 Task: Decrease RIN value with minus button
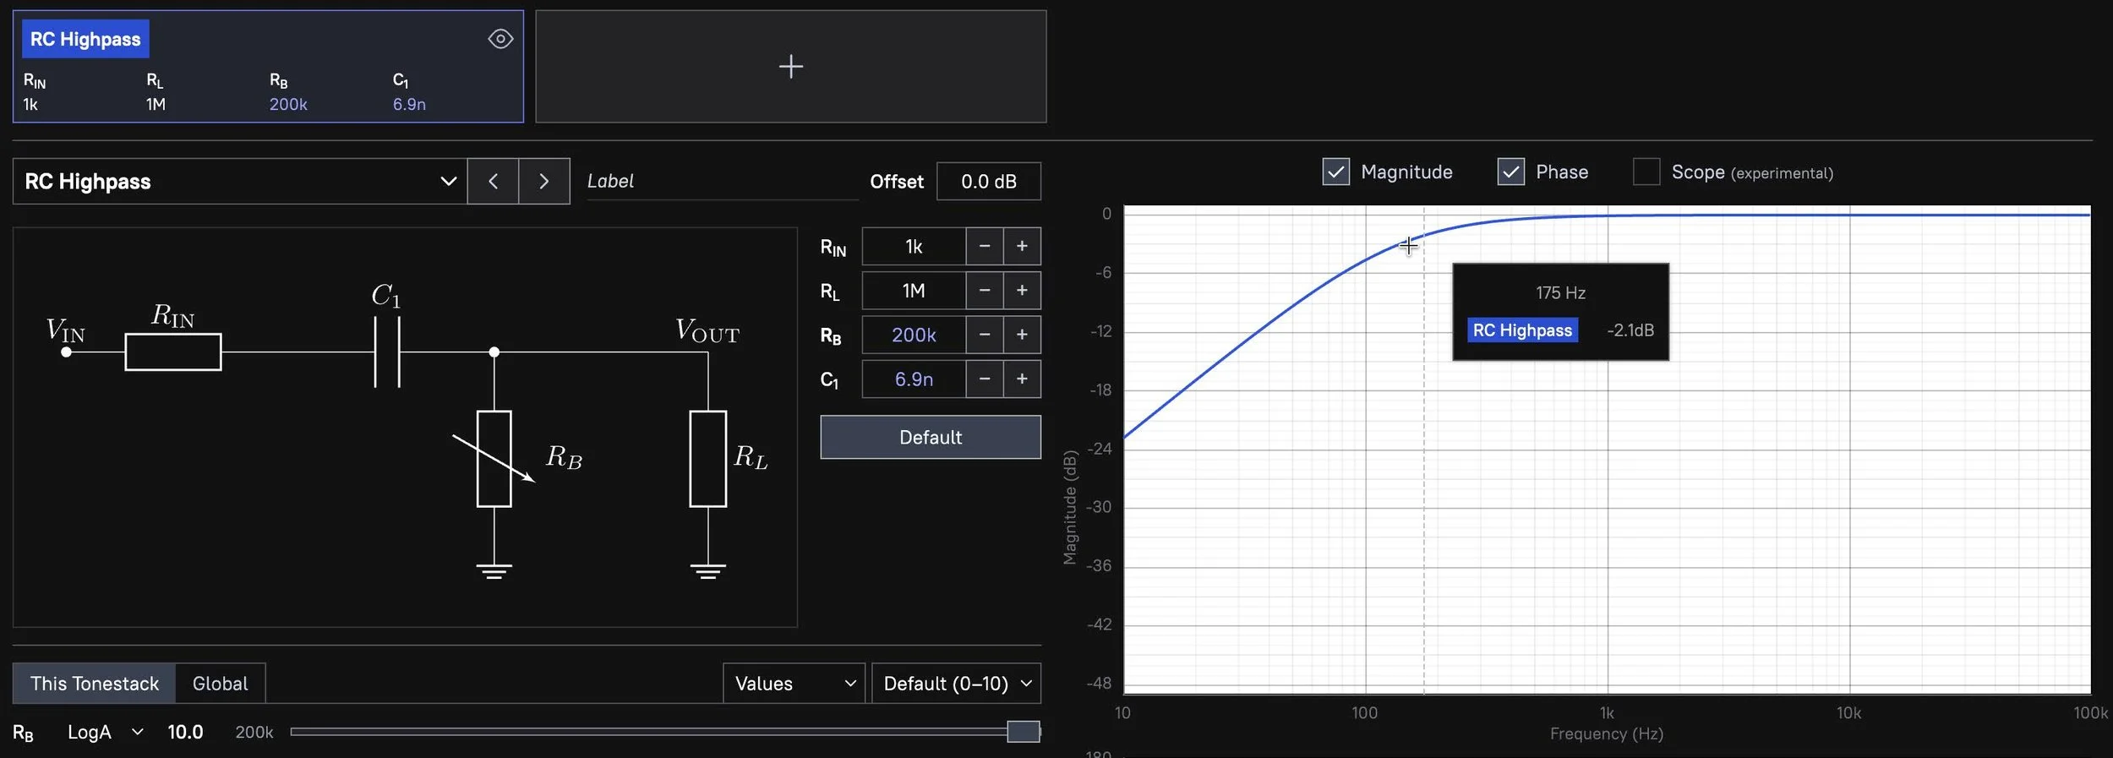click(985, 246)
